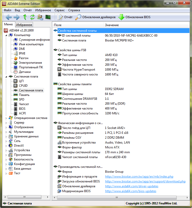Screen dimensions: 192x208
Task: Go forward with the blue right arrow
Action: point(17,17)
